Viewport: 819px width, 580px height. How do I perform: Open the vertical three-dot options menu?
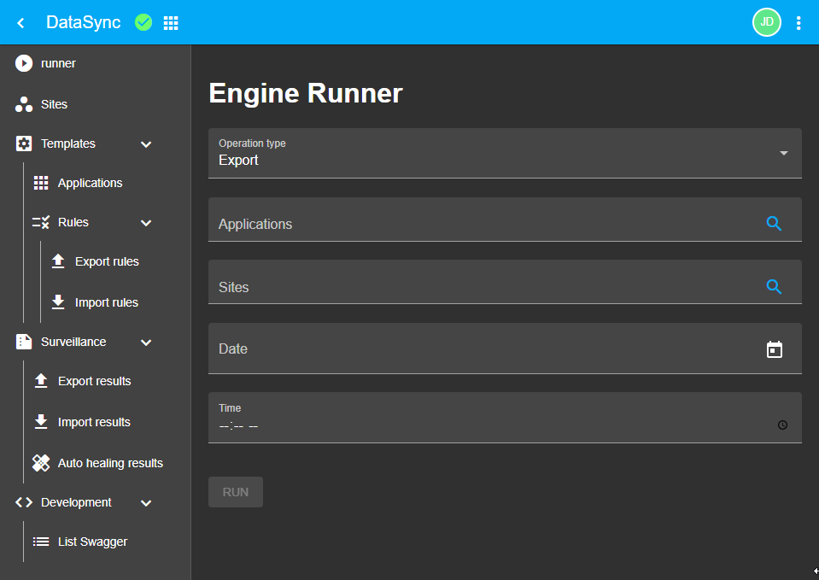point(799,23)
